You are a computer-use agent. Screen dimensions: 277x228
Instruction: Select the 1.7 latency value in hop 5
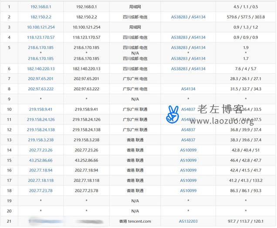point(246,59)
